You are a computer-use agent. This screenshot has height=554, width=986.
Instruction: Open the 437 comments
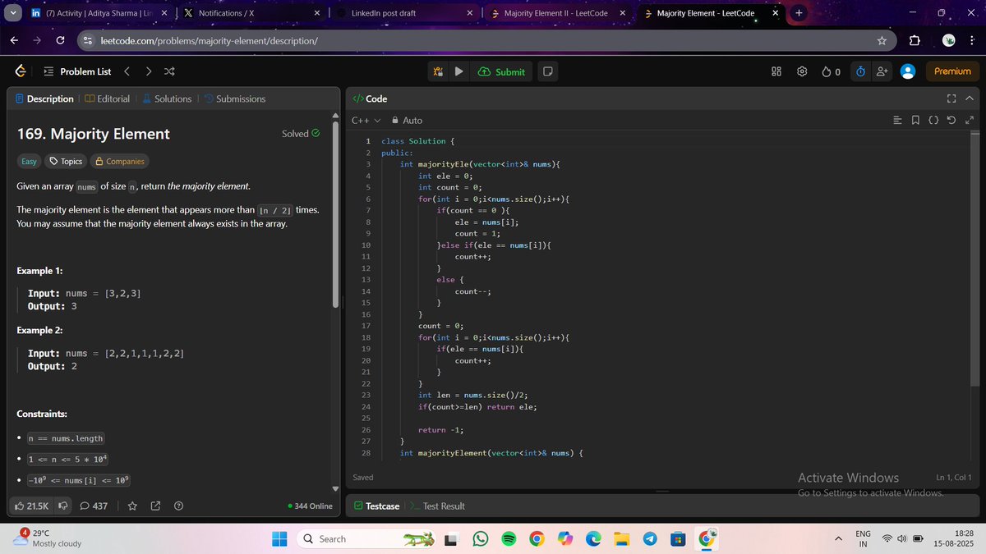pyautogui.click(x=94, y=506)
